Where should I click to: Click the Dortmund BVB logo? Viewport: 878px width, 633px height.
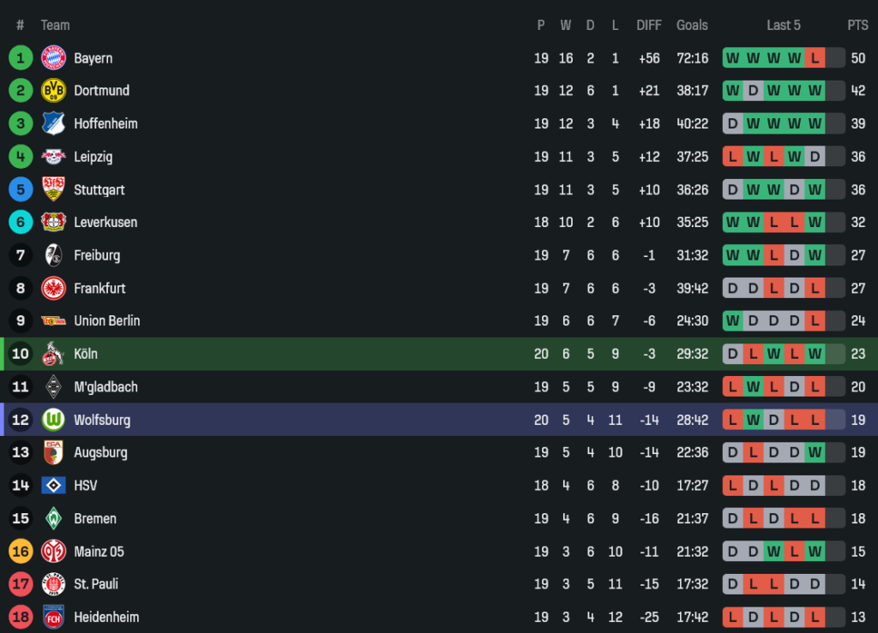pyautogui.click(x=53, y=91)
